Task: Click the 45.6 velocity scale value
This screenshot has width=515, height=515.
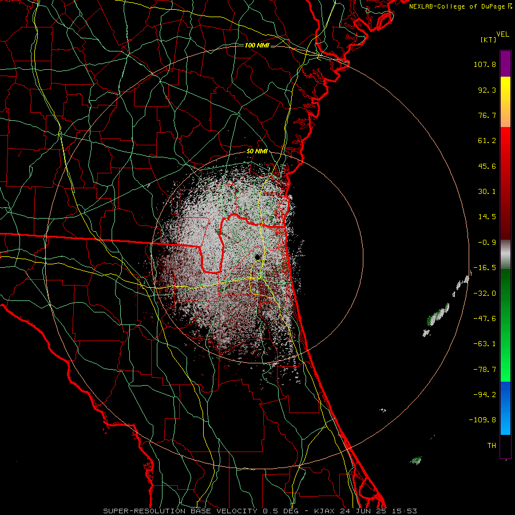Action: click(x=487, y=166)
